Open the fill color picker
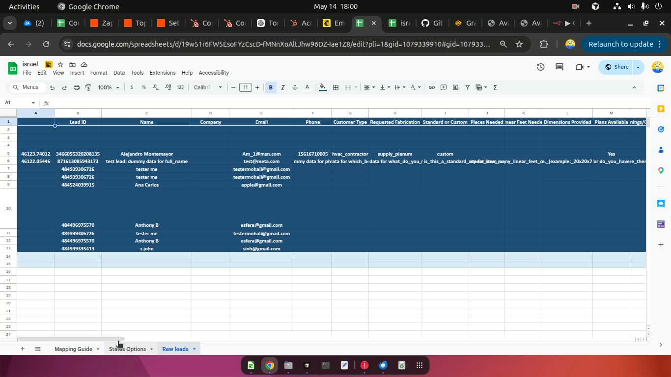671x377 pixels. (x=323, y=87)
